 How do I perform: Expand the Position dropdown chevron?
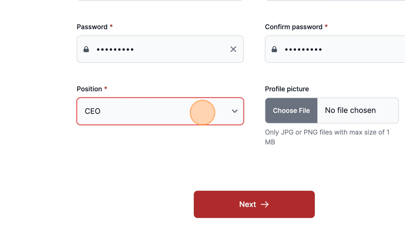pos(235,111)
